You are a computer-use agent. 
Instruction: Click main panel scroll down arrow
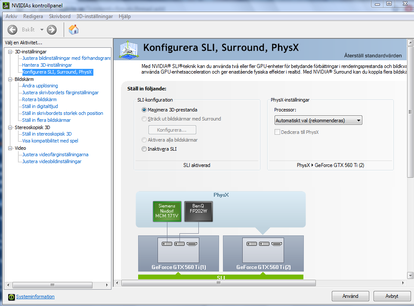(x=410, y=275)
